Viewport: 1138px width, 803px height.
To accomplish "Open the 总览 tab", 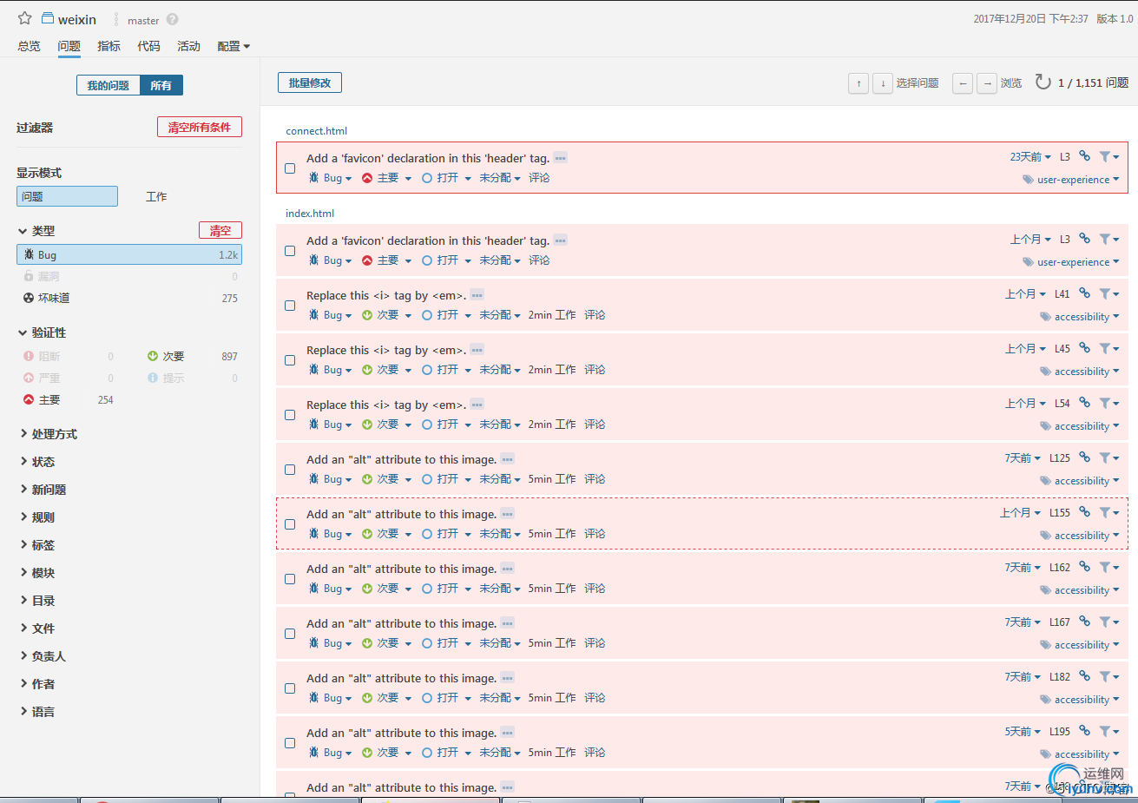I will point(29,46).
